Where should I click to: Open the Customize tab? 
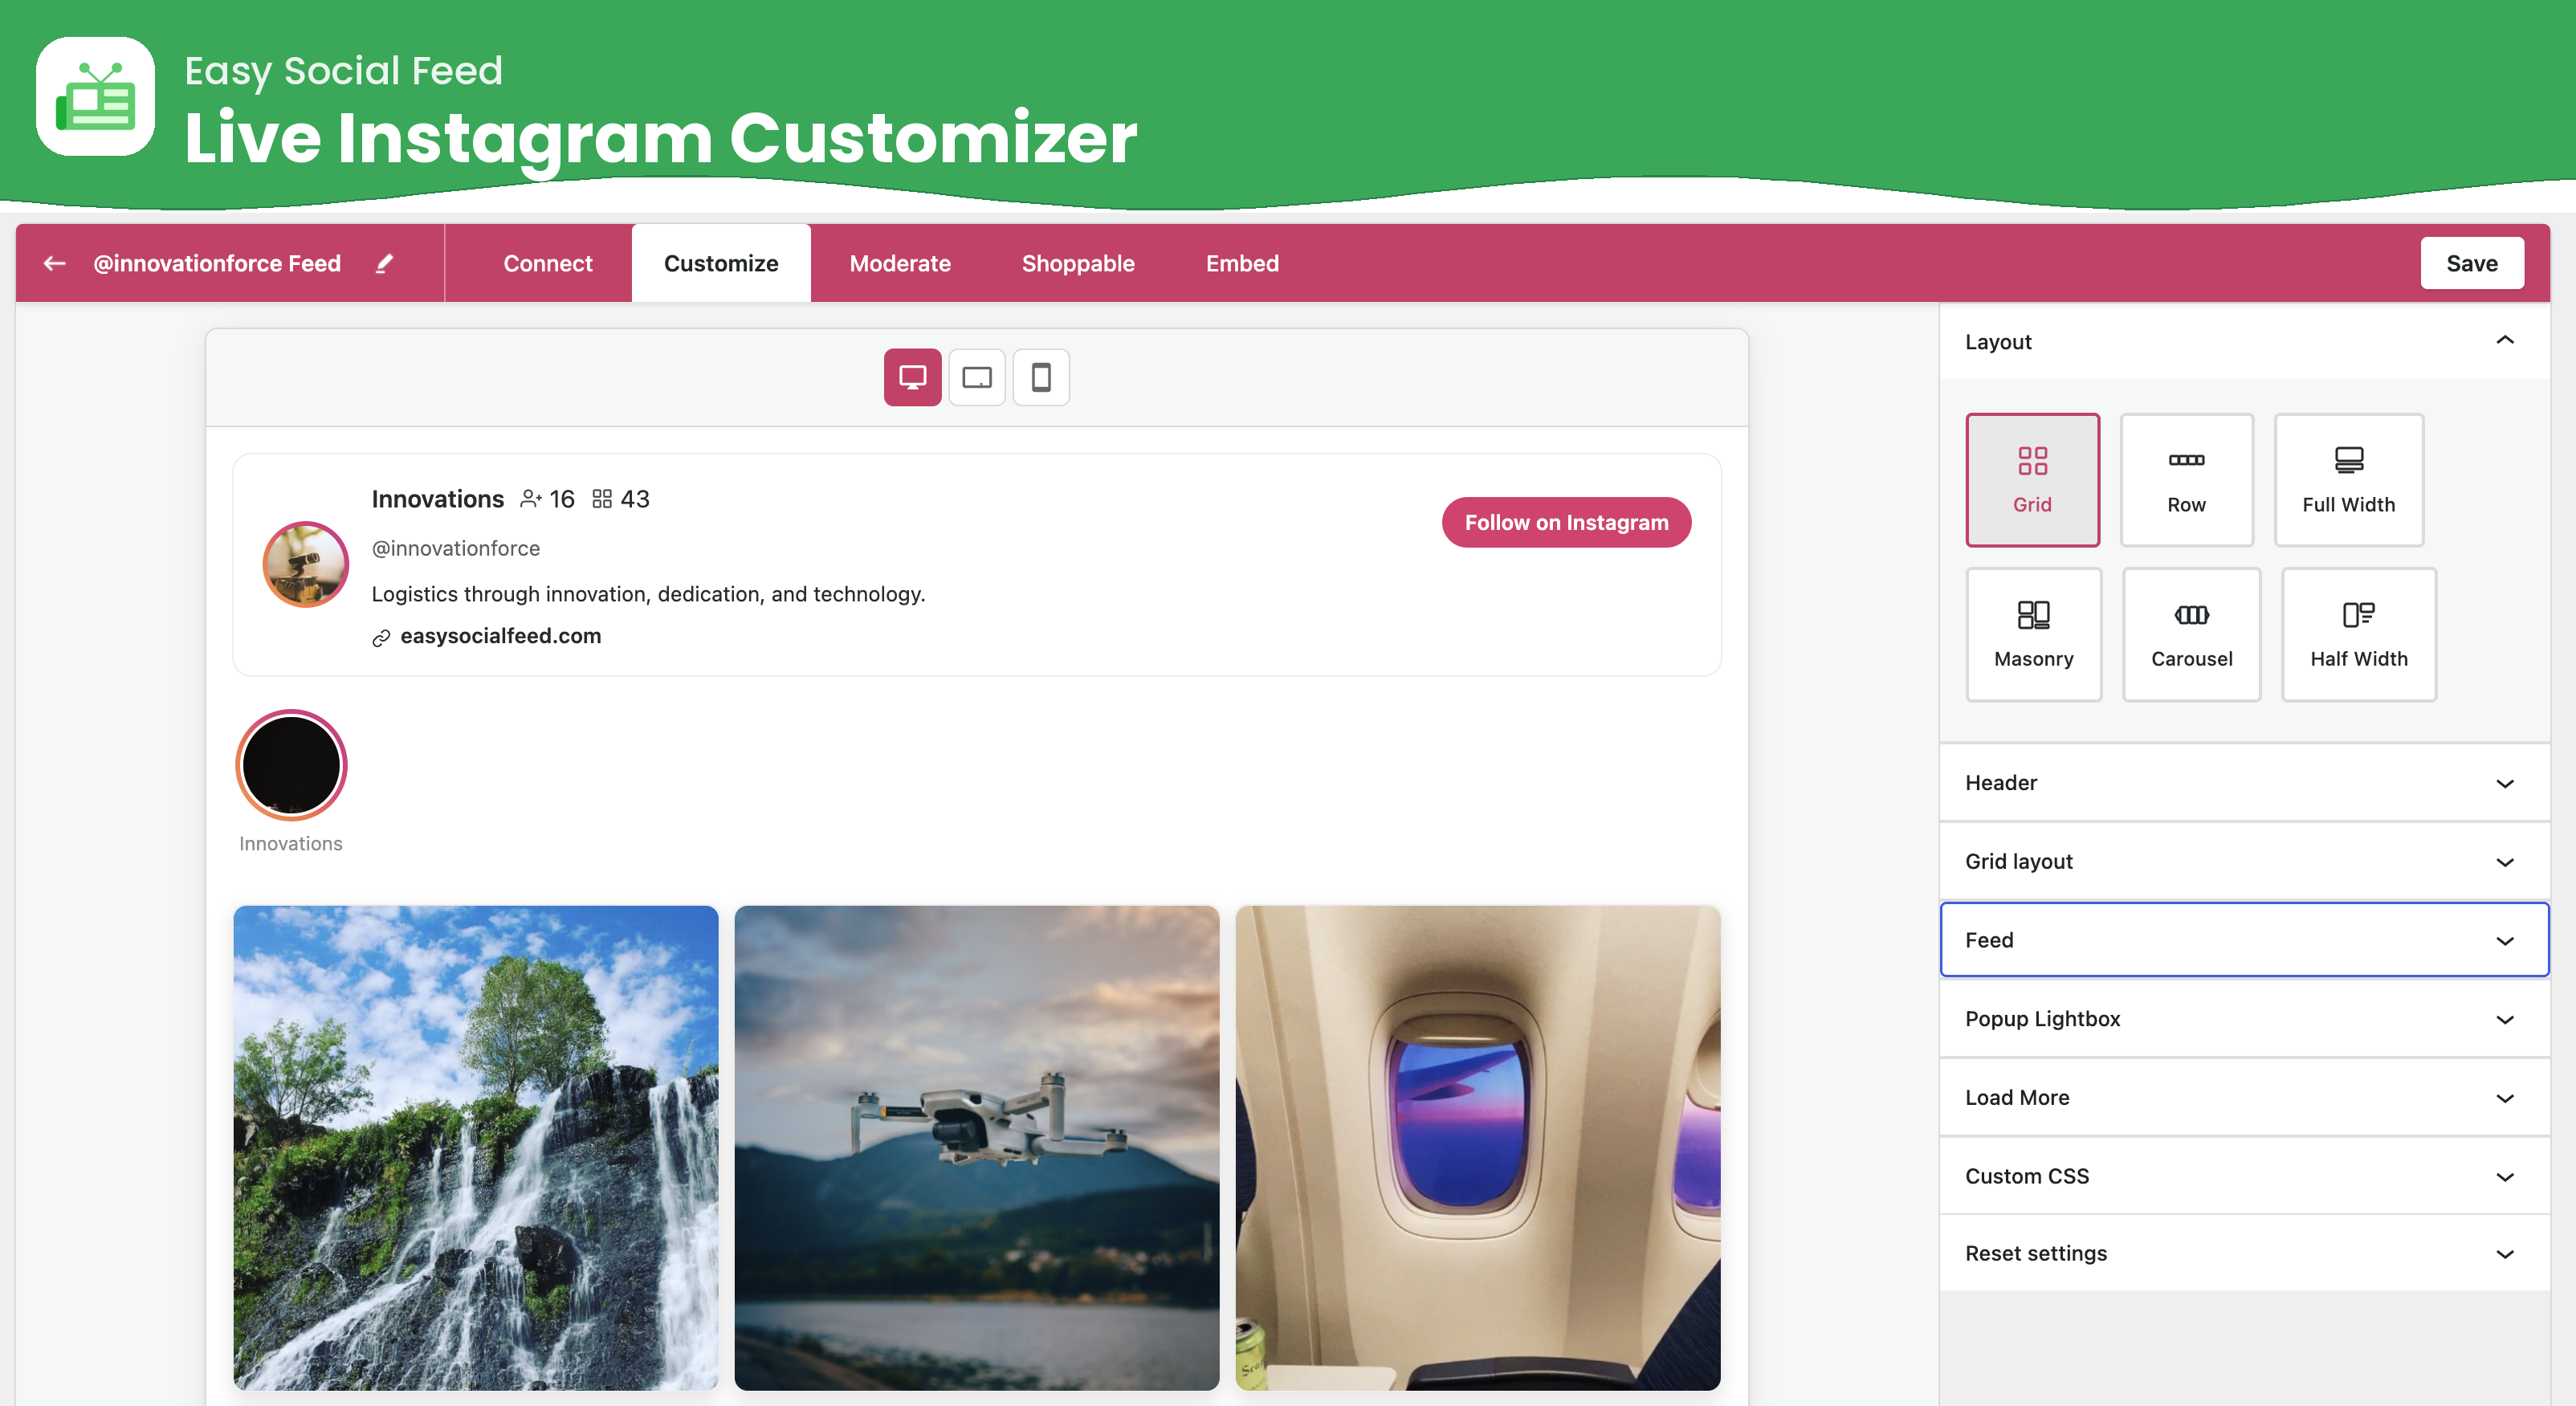click(x=721, y=263)
